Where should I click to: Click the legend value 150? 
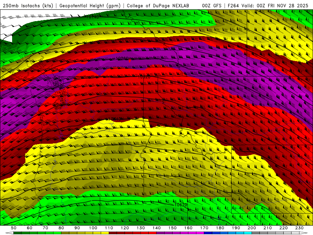(173, 228)
